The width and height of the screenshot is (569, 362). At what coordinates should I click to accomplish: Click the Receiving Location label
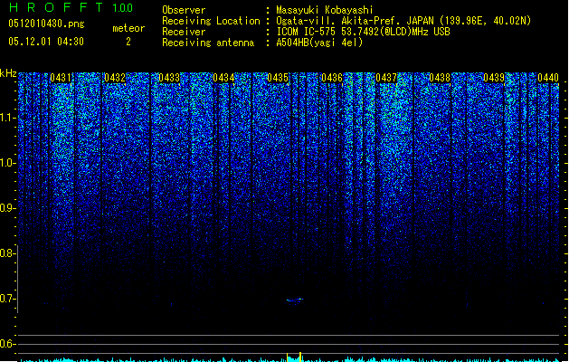click(211, 21)
